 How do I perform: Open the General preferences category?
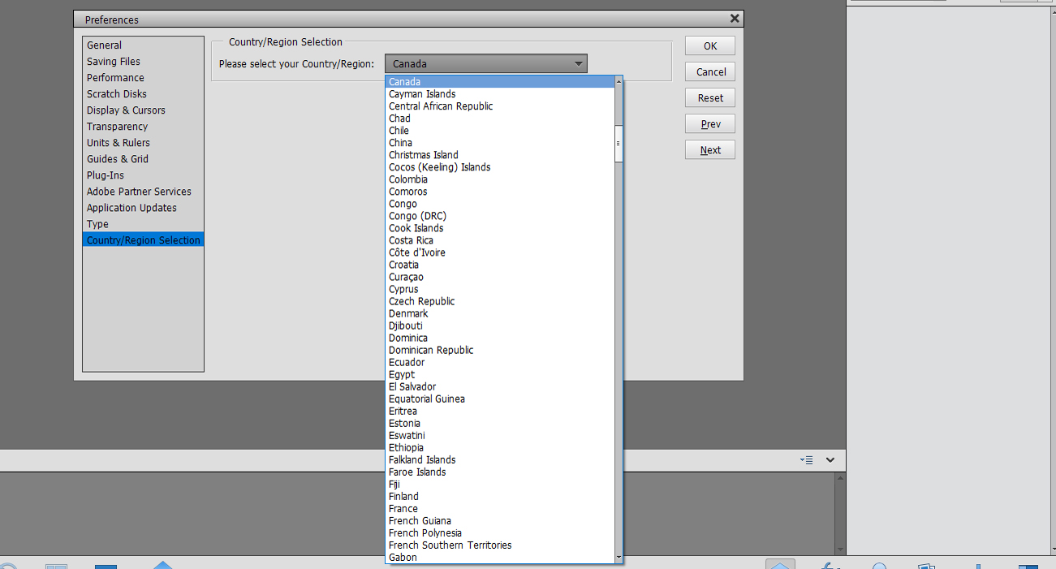click(143, 45)
